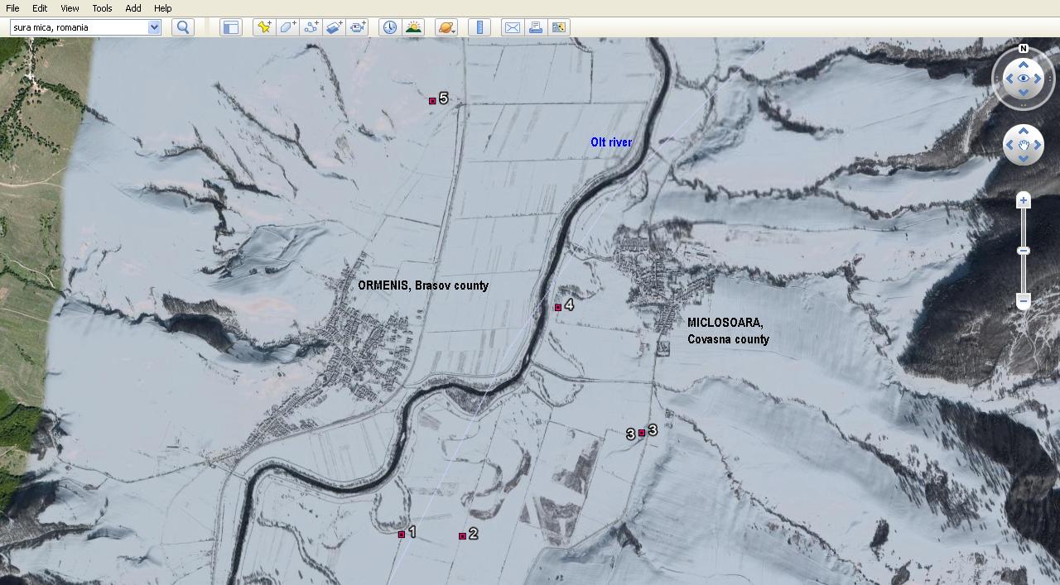Select the Add Path tool
Viewport: 1060px width, 585px height.
311,27
